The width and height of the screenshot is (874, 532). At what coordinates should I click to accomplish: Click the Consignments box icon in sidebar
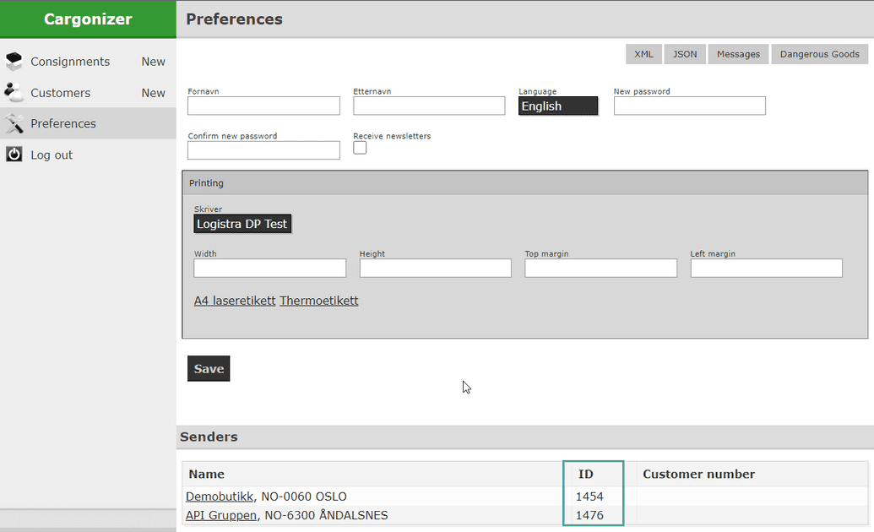click(14, 62)
